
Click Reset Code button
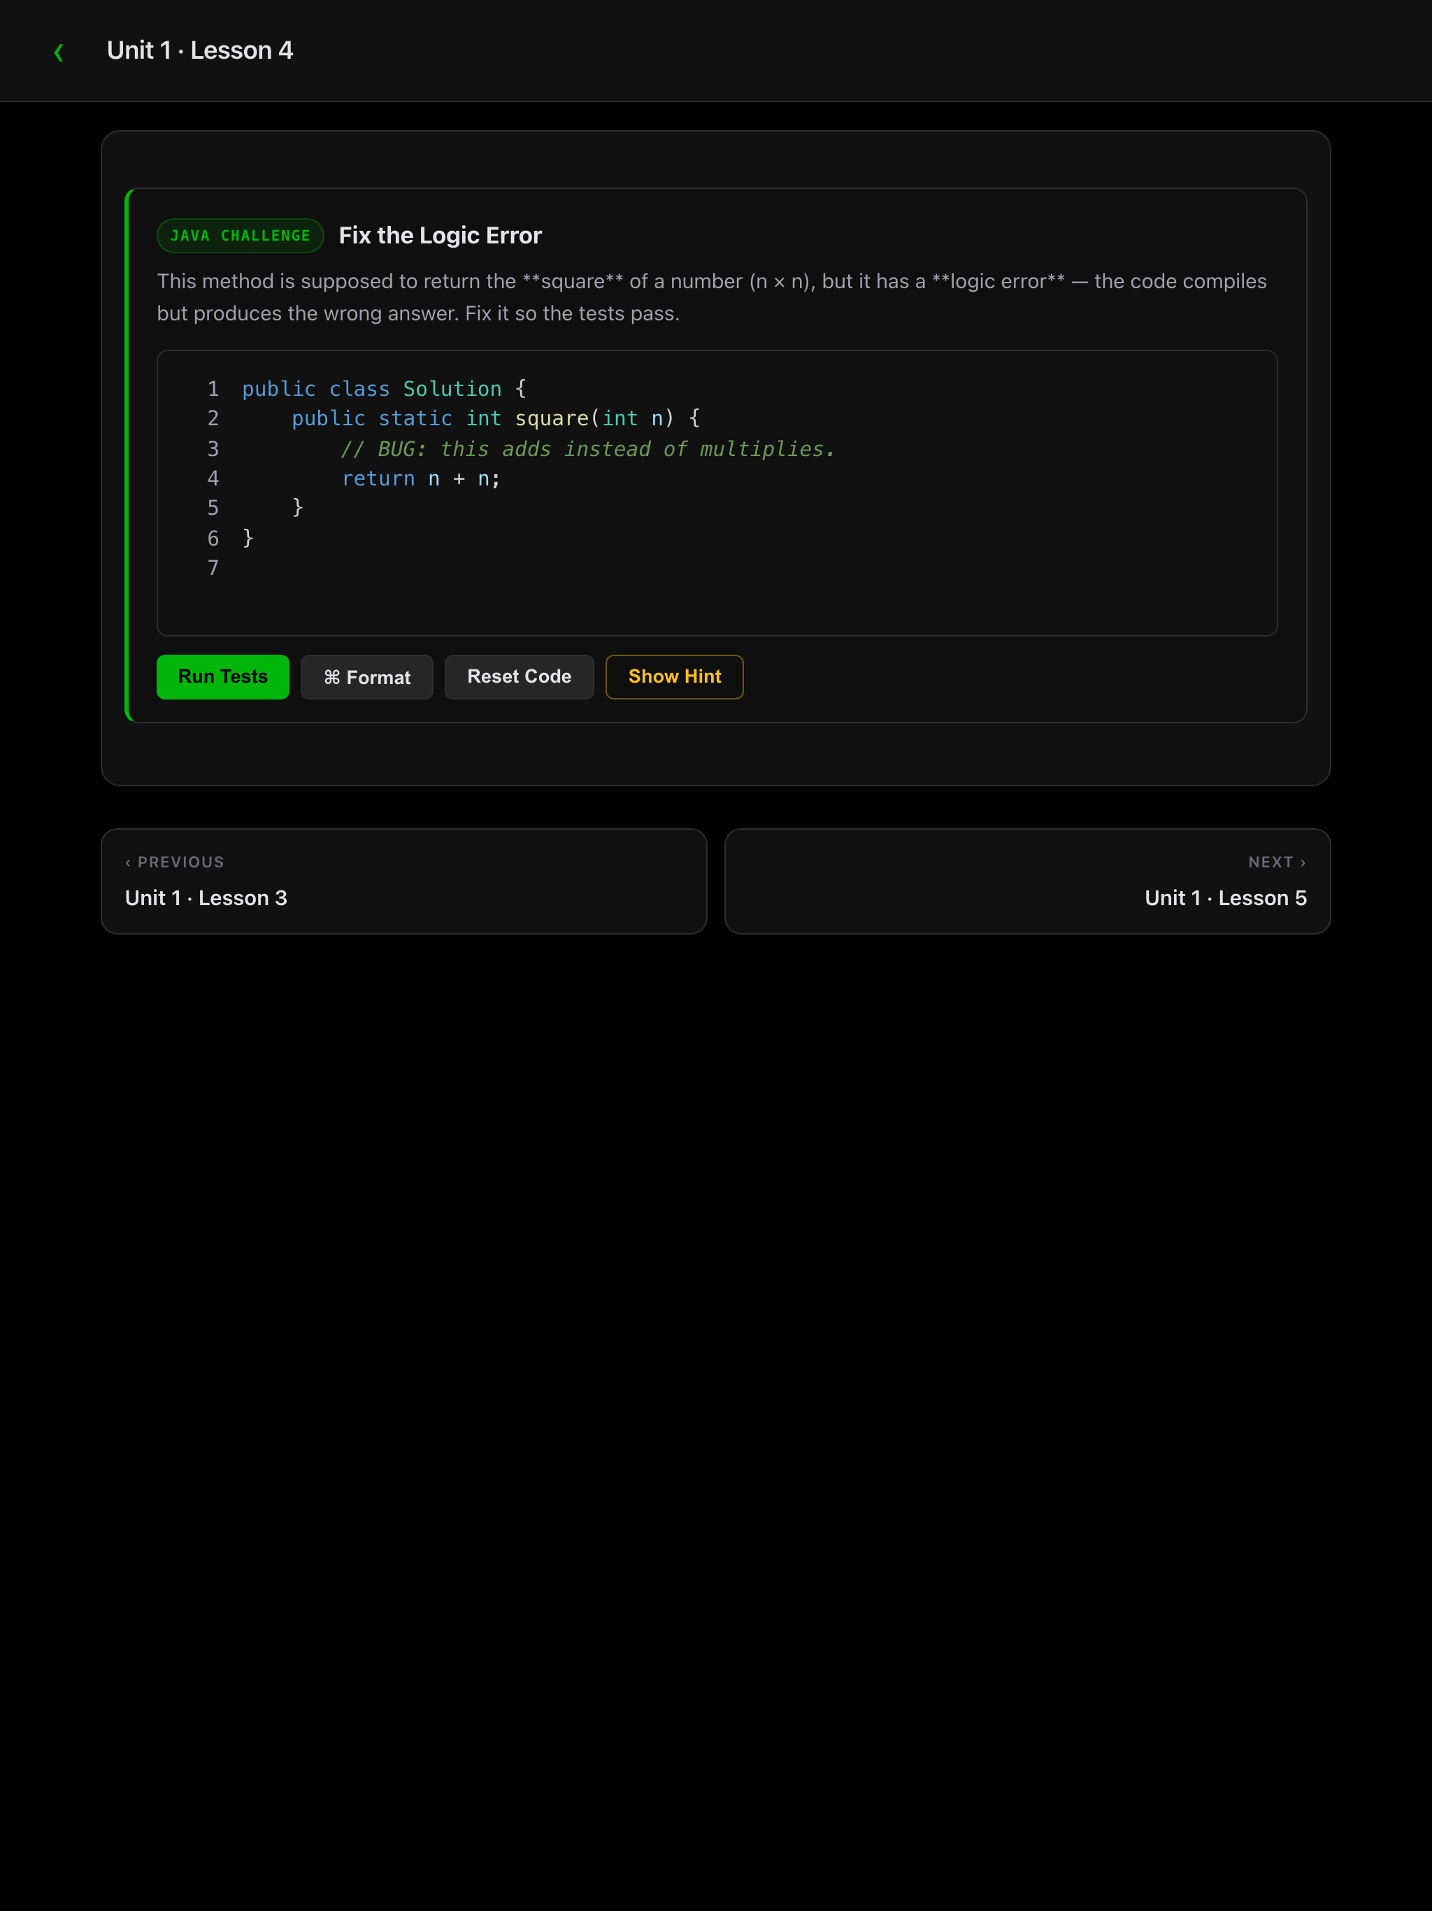point(519,676)
